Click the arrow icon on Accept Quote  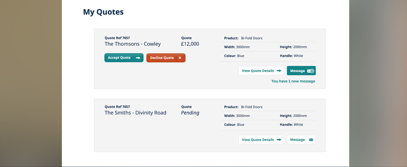(x=138, y=58)
